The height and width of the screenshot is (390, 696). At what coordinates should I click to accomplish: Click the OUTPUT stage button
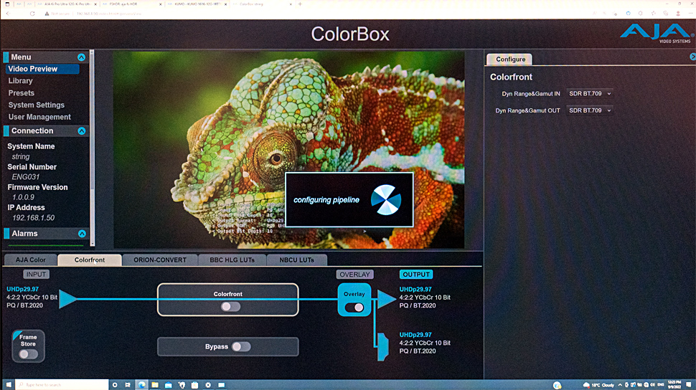pos(416,275)
